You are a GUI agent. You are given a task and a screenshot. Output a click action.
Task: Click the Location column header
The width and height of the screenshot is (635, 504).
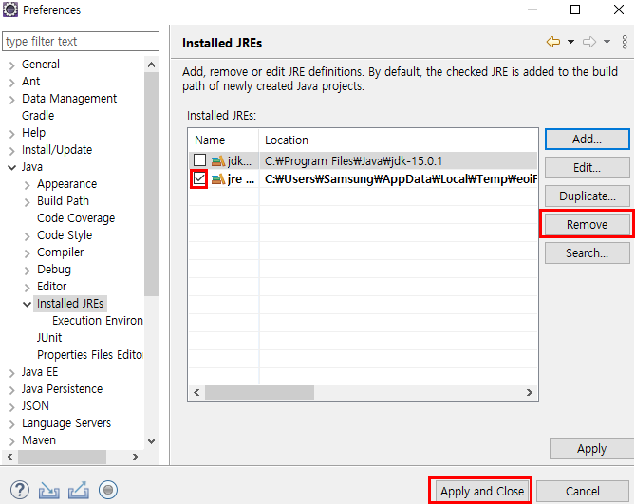(x=399, y=140)
